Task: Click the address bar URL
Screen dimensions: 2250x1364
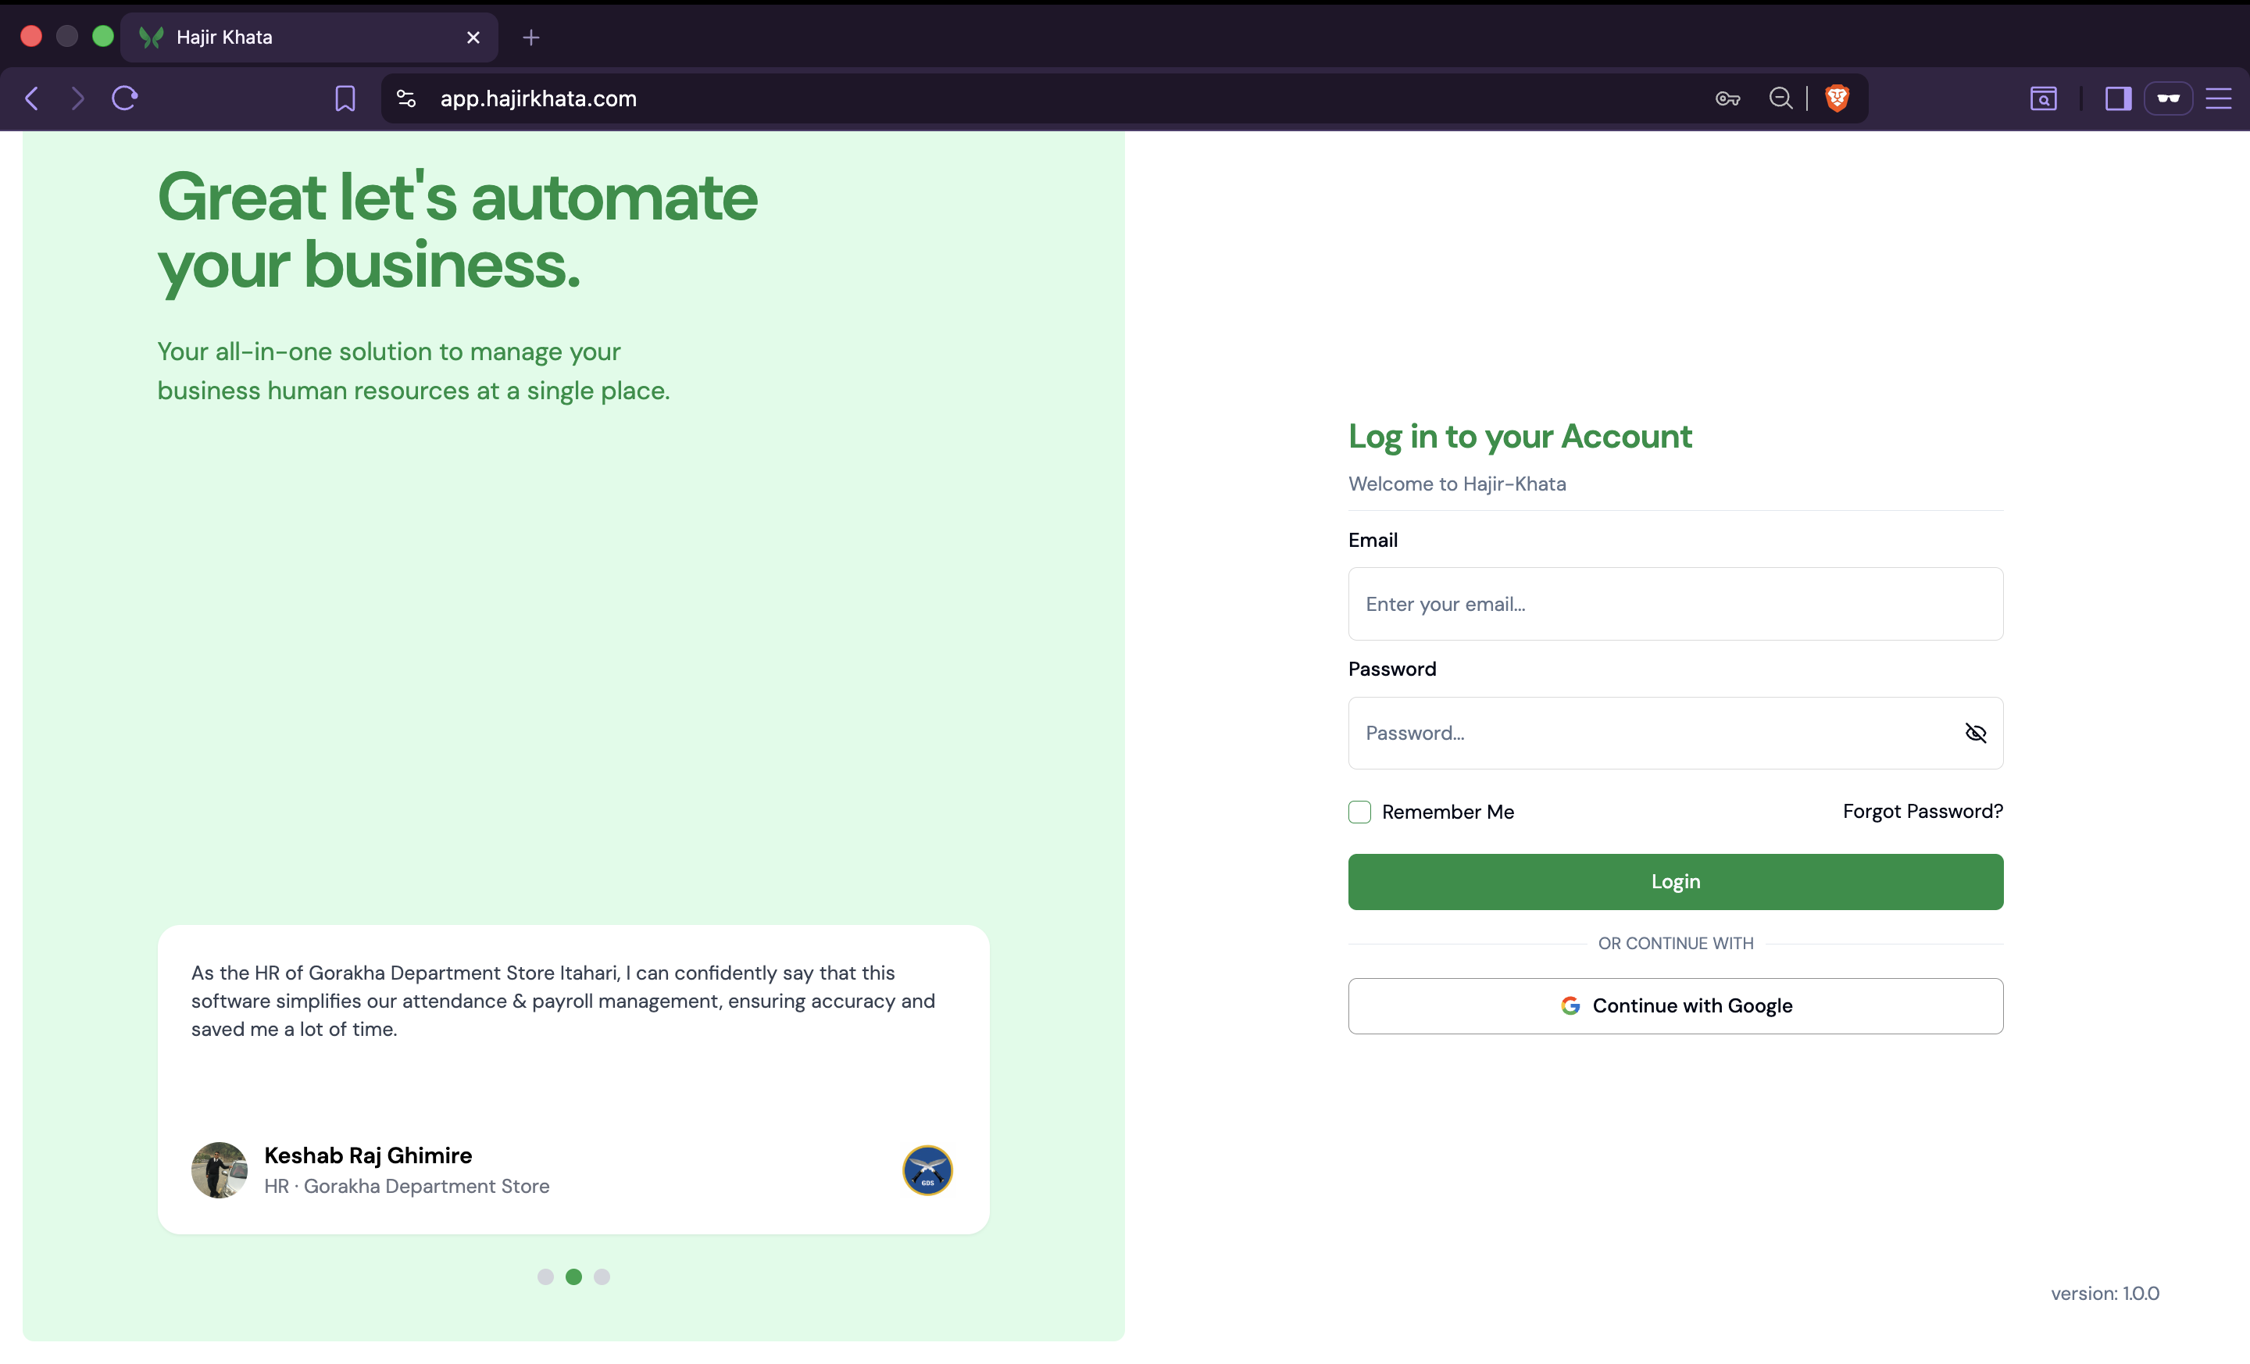Action: coord(537,98)
